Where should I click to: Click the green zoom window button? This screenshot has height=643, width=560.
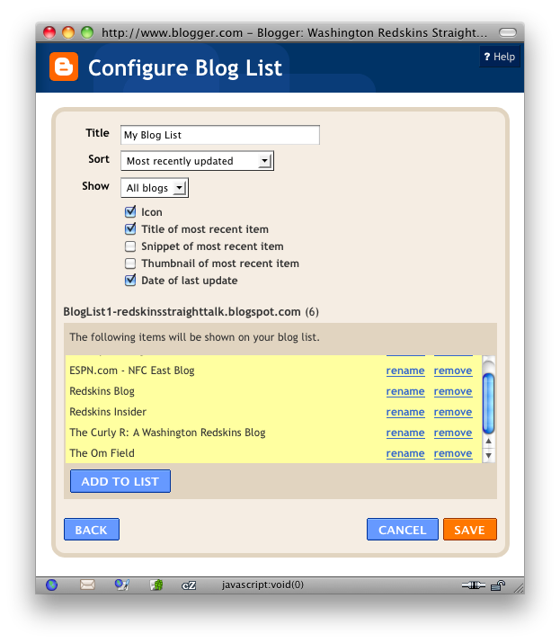(x=87, y=32)
